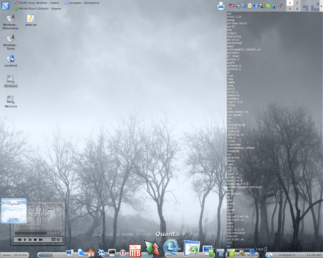Adjust the volume bar under vol 42%
323x258 pixels.
click(50, 209)
